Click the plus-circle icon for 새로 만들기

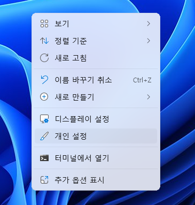click(44, 97)
